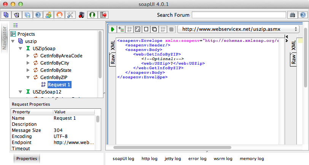
Task: Create an empty request using the square icon
Action: [x=146, y=29]
